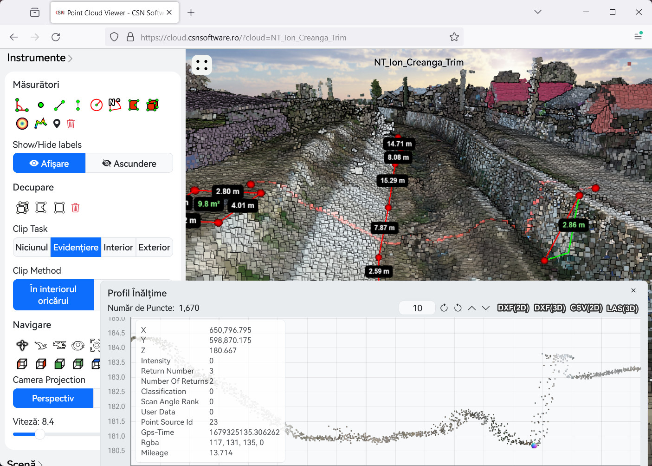Image resolution: width=652 pixels, height=466 pixels.
Task: Export the profile as DXF(3D)
Action: point(550,308)
